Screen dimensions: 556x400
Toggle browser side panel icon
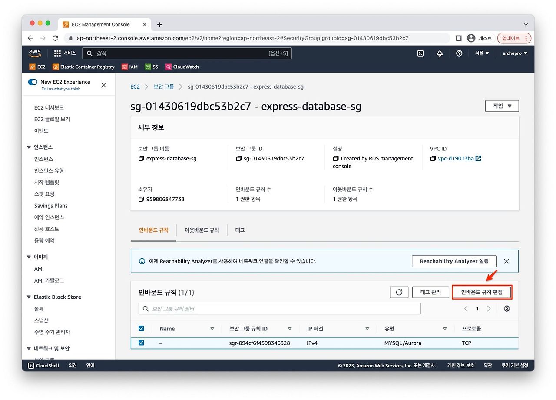click(x=458, y=38)
